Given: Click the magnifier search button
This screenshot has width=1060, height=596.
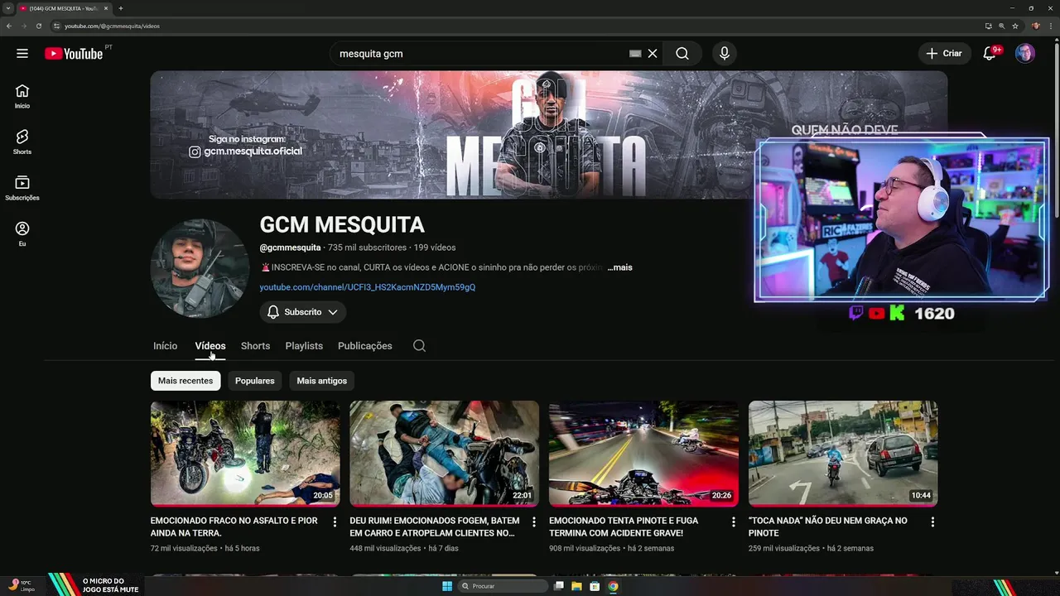Looking at the screenshot, I should pyautogui.click(x=682, y=54).
